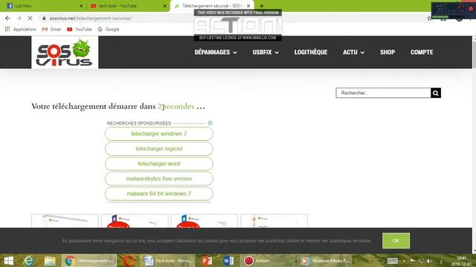This screenshot has width=476, height=267.
Task: Open Word from the taskbar
Action: pos(228,260)
